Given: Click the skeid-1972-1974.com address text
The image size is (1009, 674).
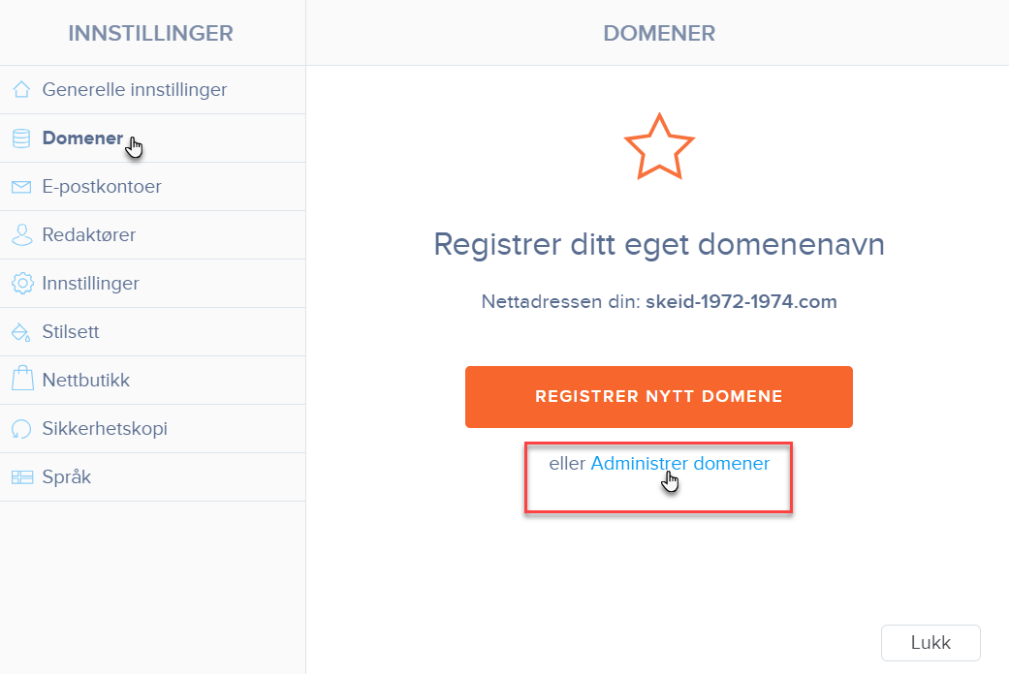Looking at the screenshot, I should [741, 301].
